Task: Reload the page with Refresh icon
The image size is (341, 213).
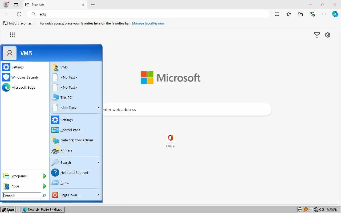Action: click(19, 14)
